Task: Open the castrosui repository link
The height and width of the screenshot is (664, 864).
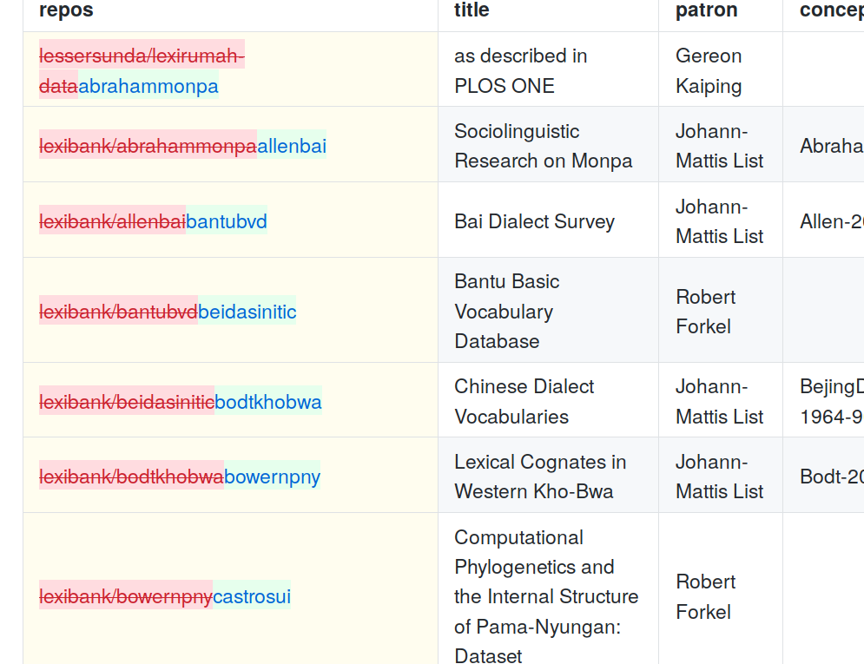Action: point(252,596)
